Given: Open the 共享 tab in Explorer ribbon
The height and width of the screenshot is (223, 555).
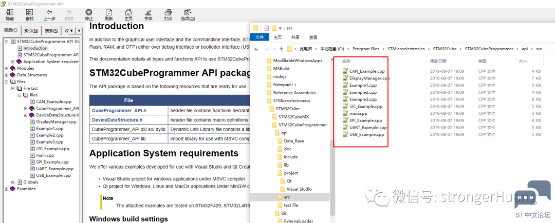Looking at the screenshot, I should click(295, 37).
